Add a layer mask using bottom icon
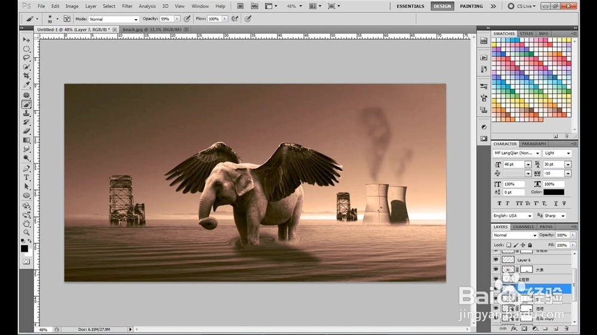This screenshot has height=335, width=597. (524, 328)
